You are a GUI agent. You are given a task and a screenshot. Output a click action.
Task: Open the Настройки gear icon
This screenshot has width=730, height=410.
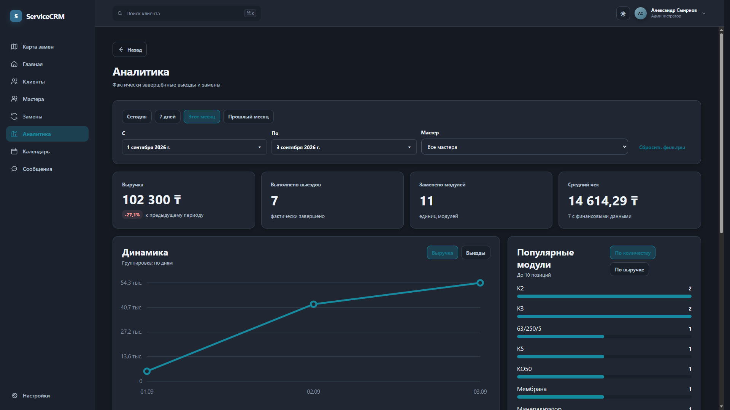(14, 396)
